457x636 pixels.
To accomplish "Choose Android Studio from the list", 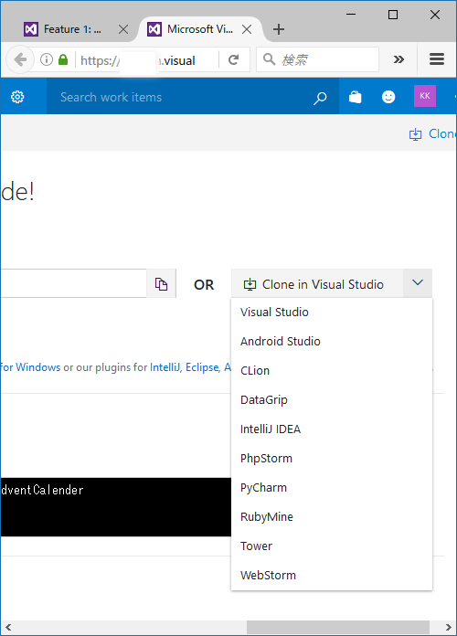I will point(332,341).
